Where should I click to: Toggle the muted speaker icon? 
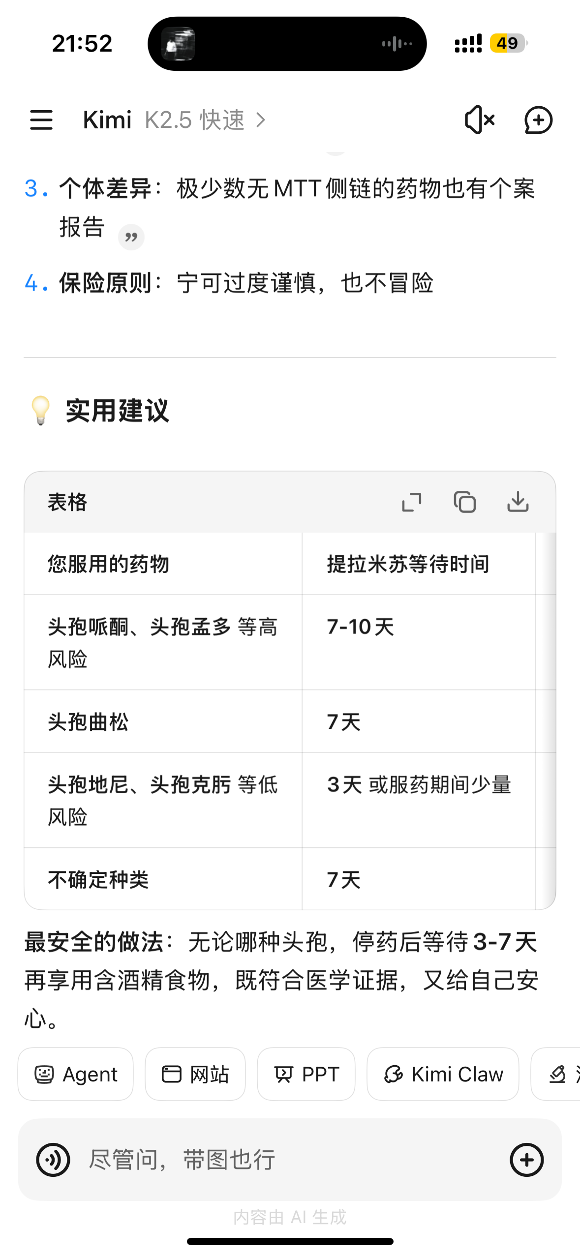click(x=479, y=120)
